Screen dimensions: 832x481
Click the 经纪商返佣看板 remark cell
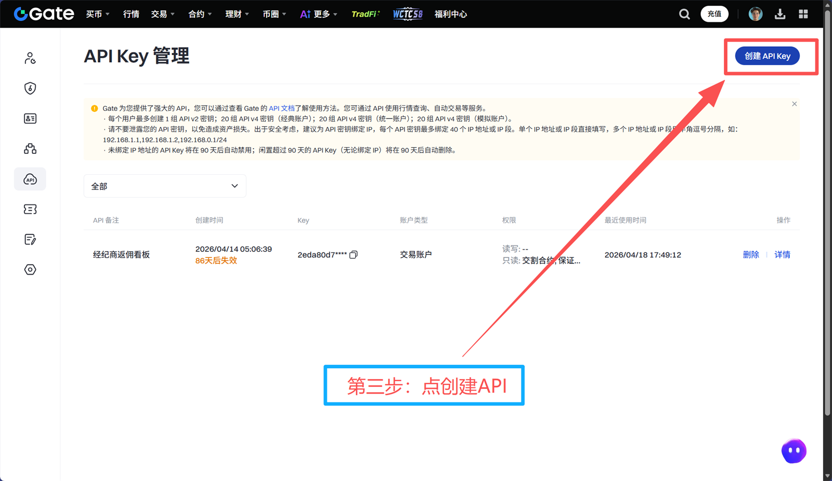tap(121, 255)
